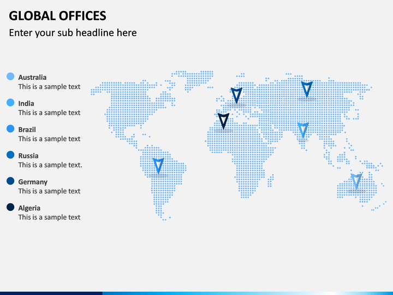The image size is (393, 295).
Task: Click the map pin over Germany
Action: [x=236, y=95]
